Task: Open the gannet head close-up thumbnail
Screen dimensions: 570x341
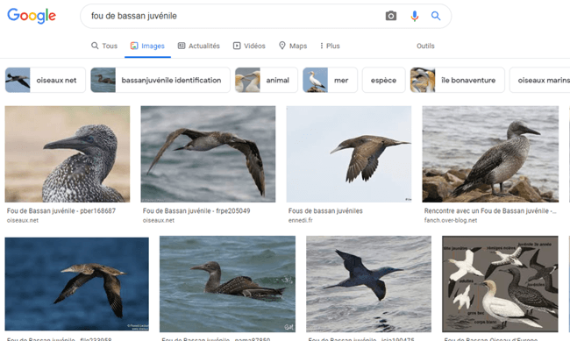Action: point(68,154)
